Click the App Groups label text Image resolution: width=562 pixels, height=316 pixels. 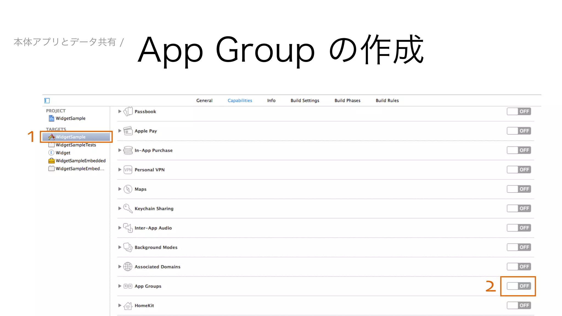(x=148, y=286)
